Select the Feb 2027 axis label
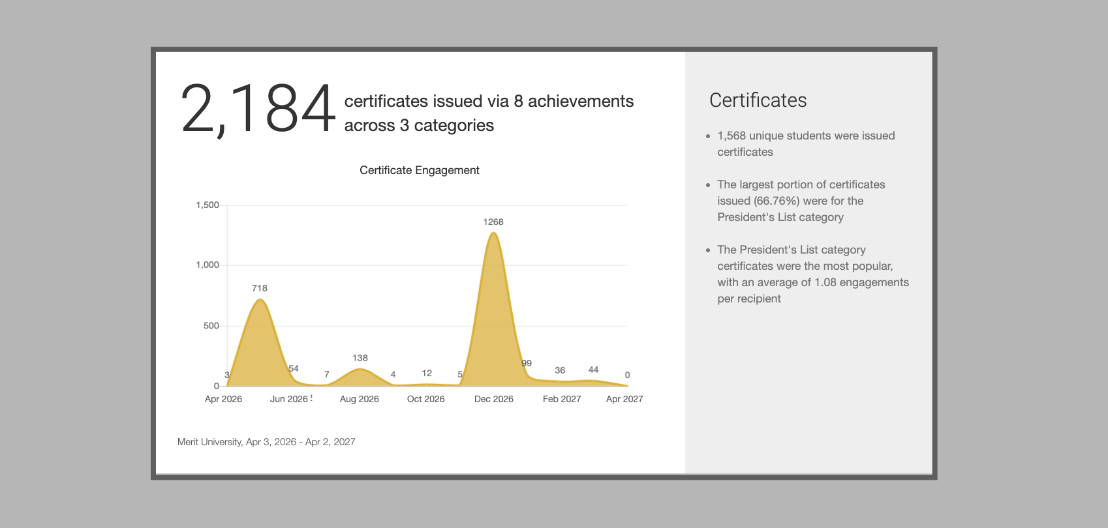Screen dimensions: 1108x528 point(561,399)
